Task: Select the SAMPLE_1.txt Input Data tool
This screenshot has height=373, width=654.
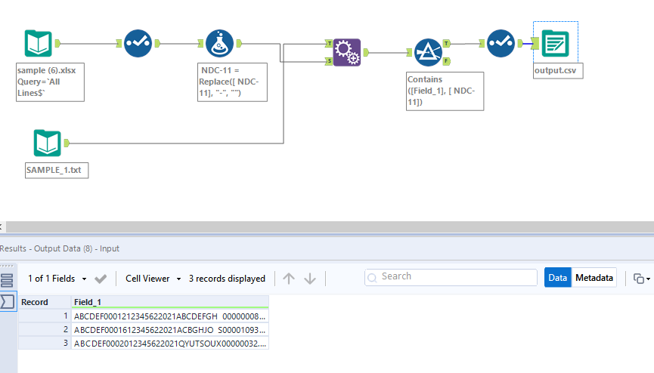Action: (47, 143)
